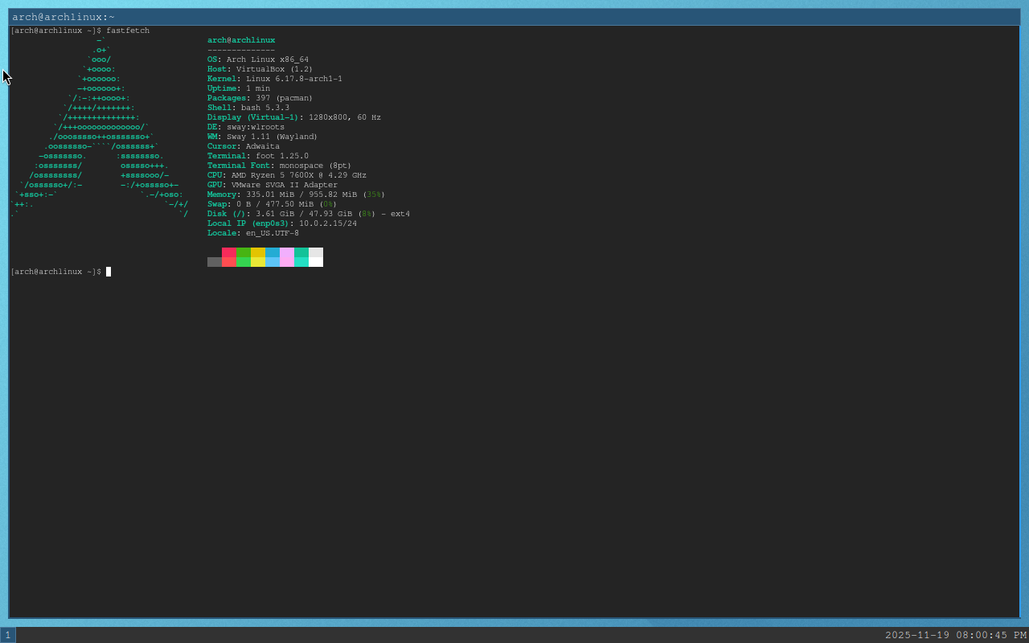Click the 'Locale: en_US.UTF-8' line
This screenshot has height=643, width=1029.
(253, 233)
